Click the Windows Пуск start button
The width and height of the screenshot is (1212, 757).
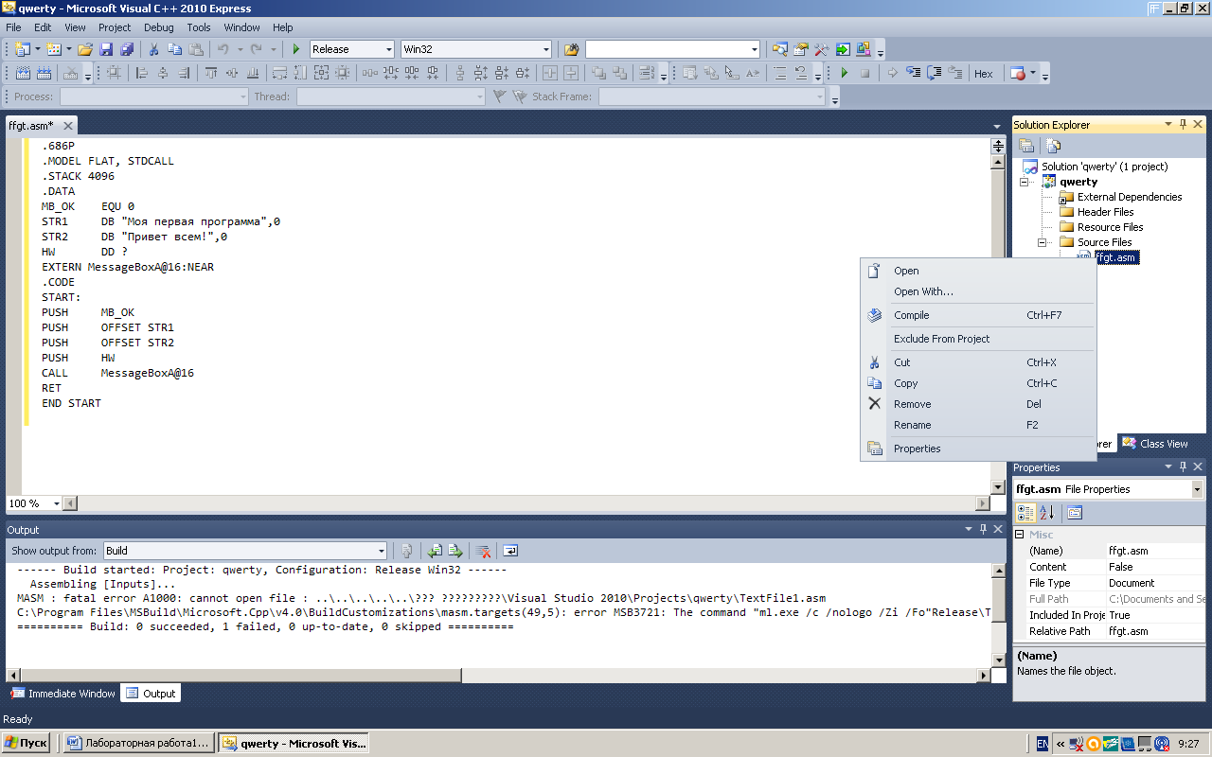click(26, 744)
